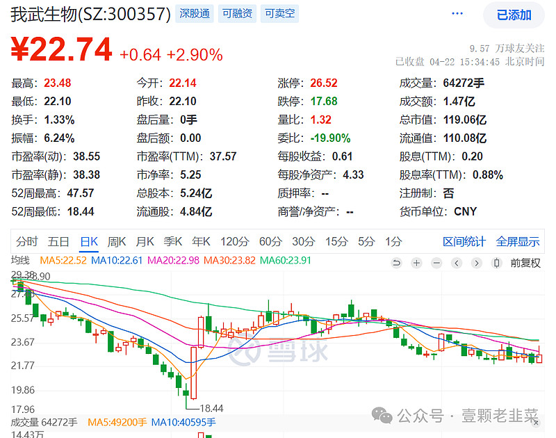This screenshot has height=438, width=556.
Task: Open 全屏显示 fullscreen view
Action: (x=518, y=242)
